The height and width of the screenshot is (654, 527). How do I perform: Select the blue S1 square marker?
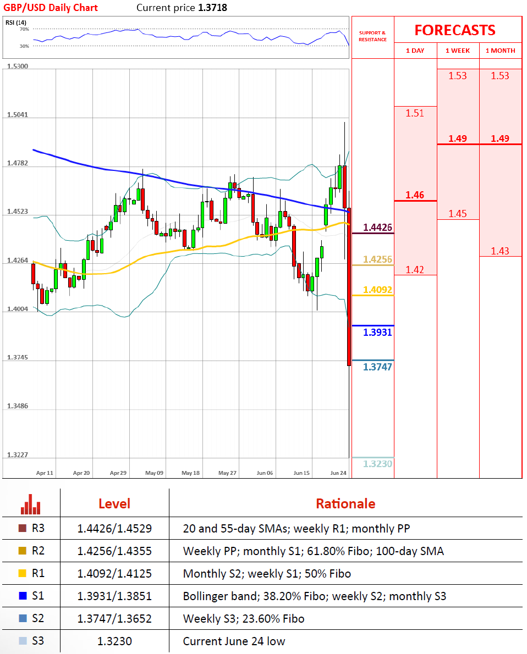[22, 596]
